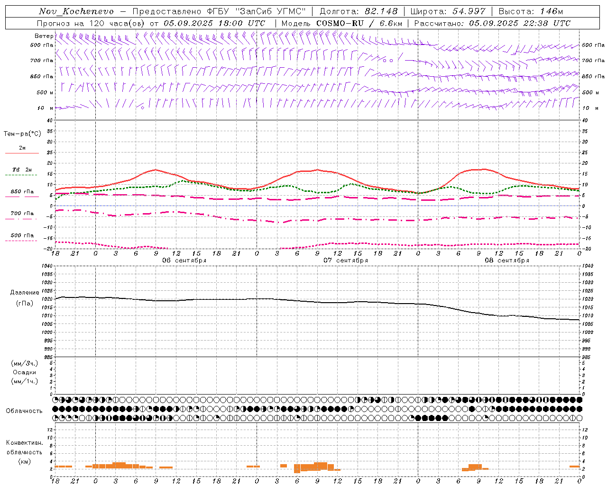Viewport: 607px width, 485px height.
Task: Click the Облачность row label
Action: coord(24,411)
